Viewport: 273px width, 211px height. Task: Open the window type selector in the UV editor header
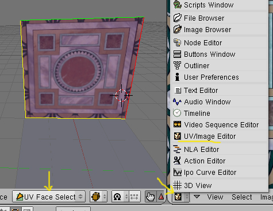click(181, 197)
